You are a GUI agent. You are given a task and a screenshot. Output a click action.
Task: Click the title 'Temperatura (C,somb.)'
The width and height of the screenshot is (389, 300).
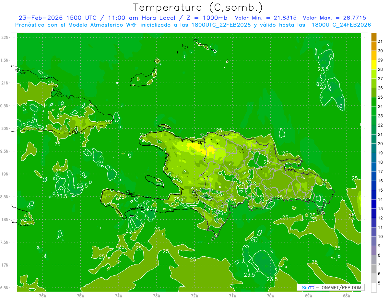coord(198,8)
